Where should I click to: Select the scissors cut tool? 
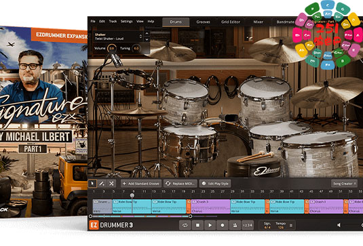(111, 184)
